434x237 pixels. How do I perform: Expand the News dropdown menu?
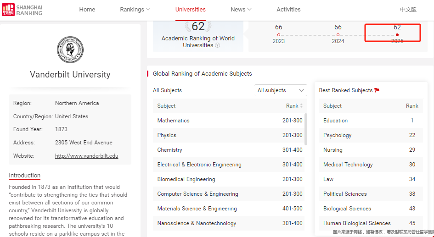(x=241, y=10)
